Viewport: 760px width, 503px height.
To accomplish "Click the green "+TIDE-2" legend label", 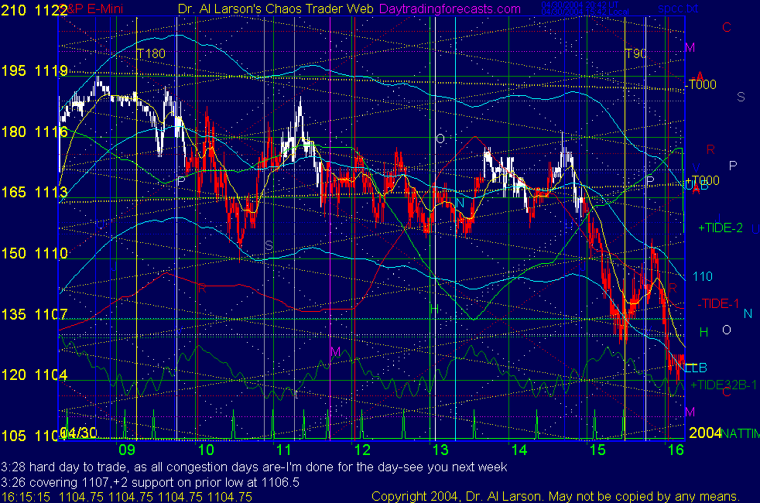I will click(721, 228).
